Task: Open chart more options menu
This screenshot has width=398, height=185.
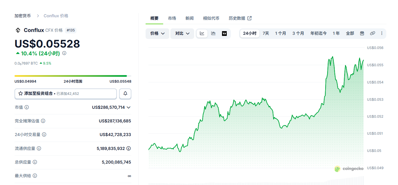Action: 382,33
